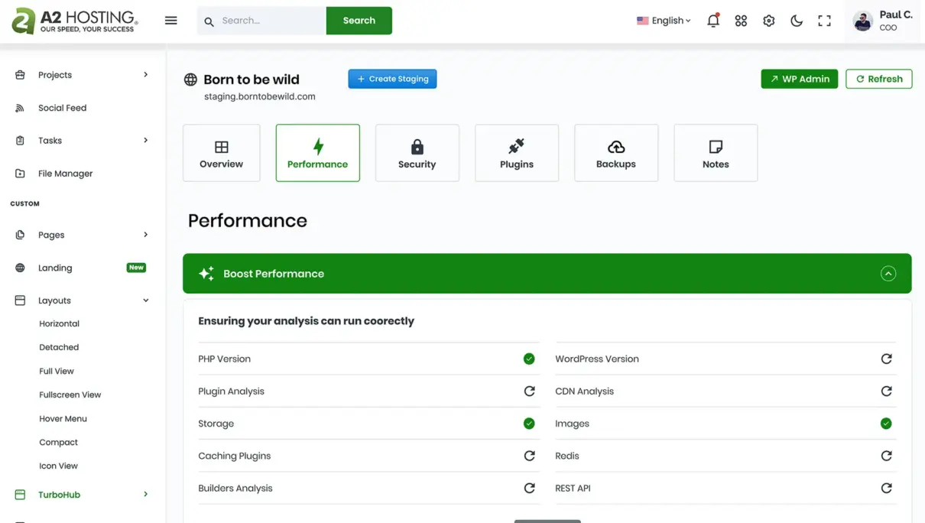Image resolution: width=925 pixels, height=523 pixels.
Task: Open settings gear in top bar
Action: tap(768, 21)
